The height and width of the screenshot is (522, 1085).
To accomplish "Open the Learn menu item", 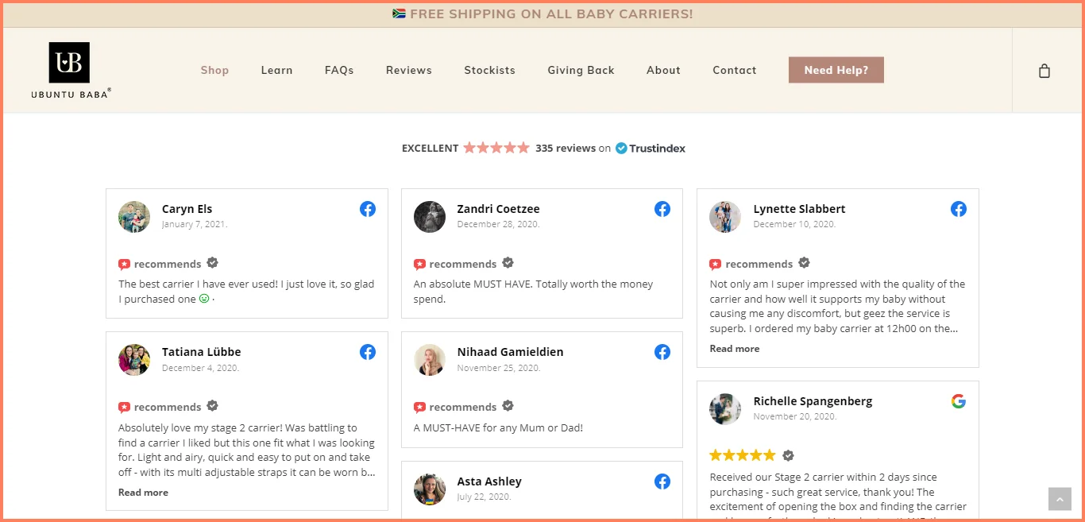I will point(276,70).
